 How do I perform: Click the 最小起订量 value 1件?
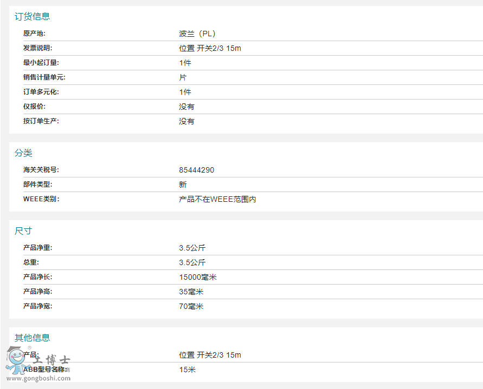pos(185,62)
